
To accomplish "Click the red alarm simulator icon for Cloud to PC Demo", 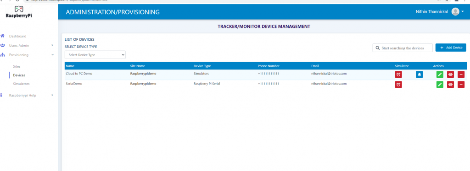I will 398,75.
